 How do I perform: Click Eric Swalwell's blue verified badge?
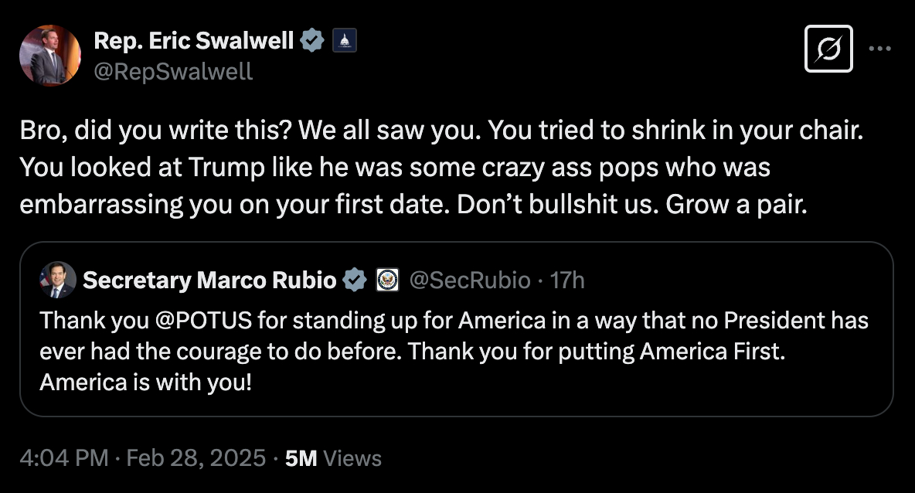click(312, 40)
